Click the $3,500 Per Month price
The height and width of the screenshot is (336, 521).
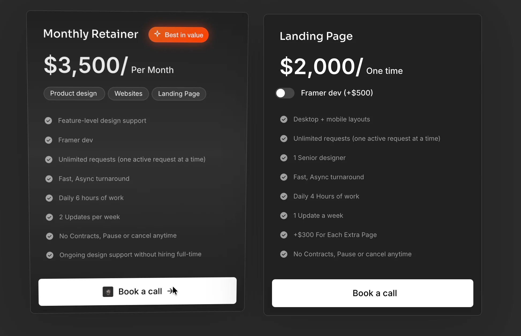(x=109, y=66)
